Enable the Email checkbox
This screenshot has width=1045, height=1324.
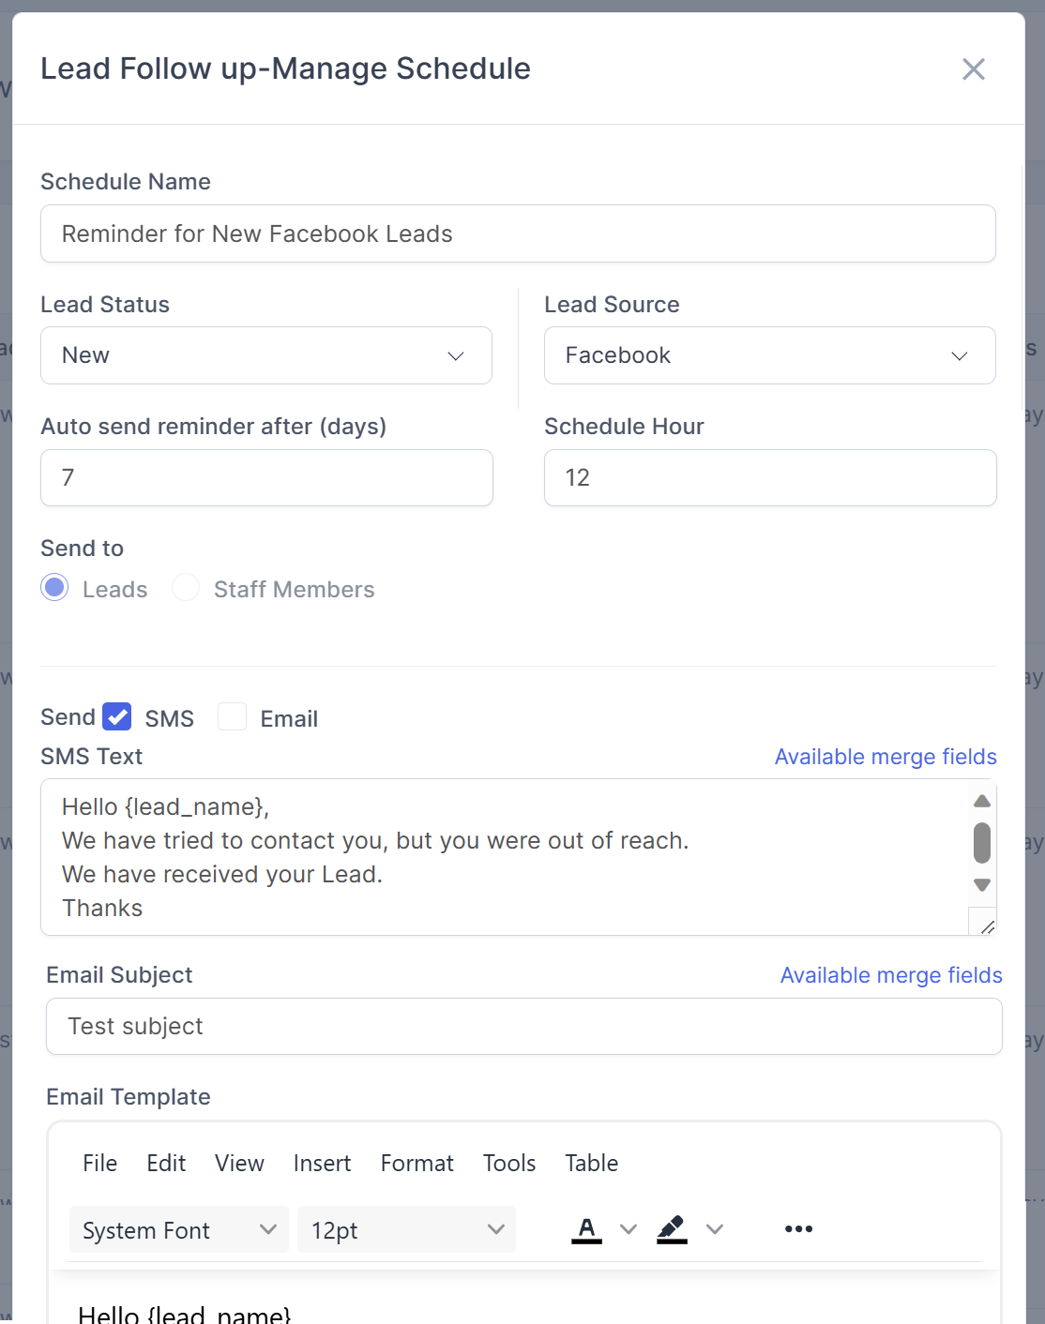232,717
